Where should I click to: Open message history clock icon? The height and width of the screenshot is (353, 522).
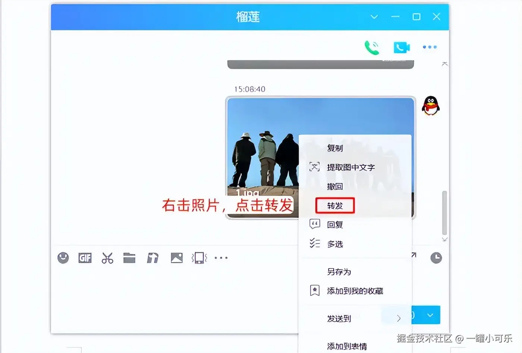436,258
